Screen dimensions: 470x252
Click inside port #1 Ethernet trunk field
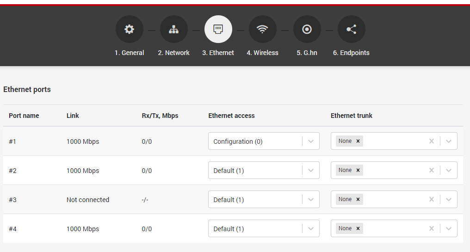(394, 141)
